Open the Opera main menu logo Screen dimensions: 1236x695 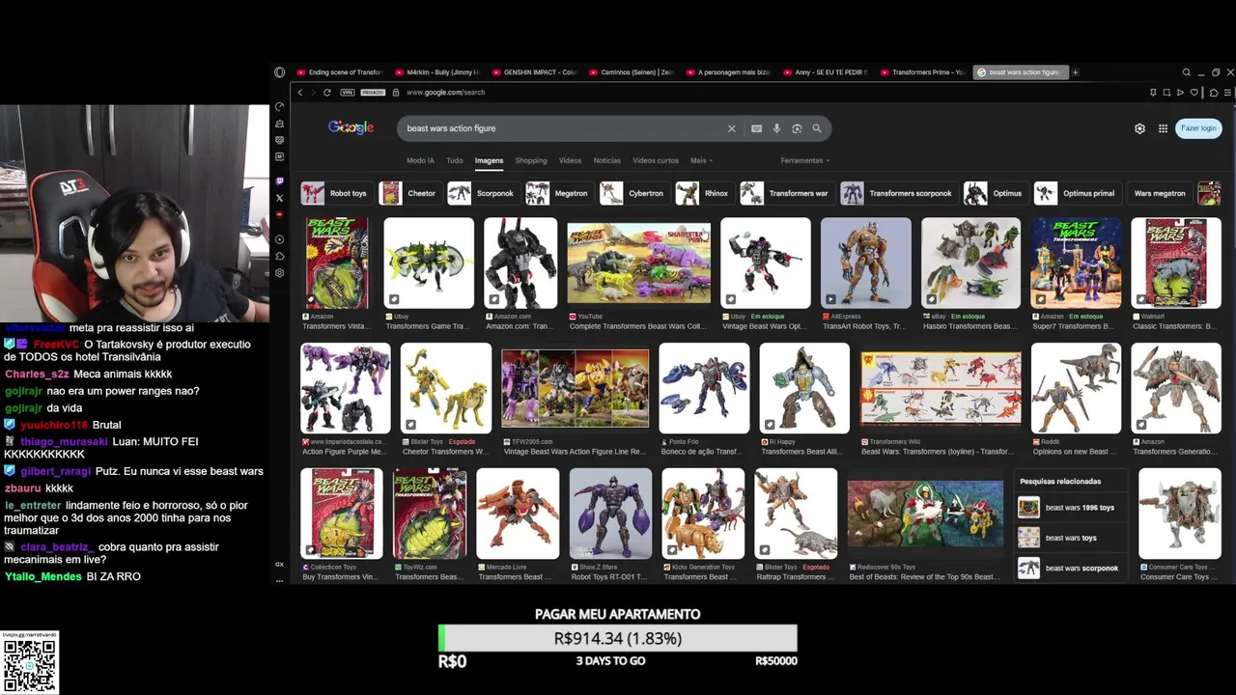280,72
